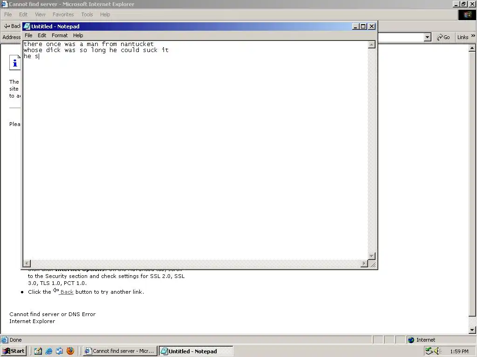Click the 1:59 PM clock
The width and height of the screenshot is (477, 357).
coord(459,351)
